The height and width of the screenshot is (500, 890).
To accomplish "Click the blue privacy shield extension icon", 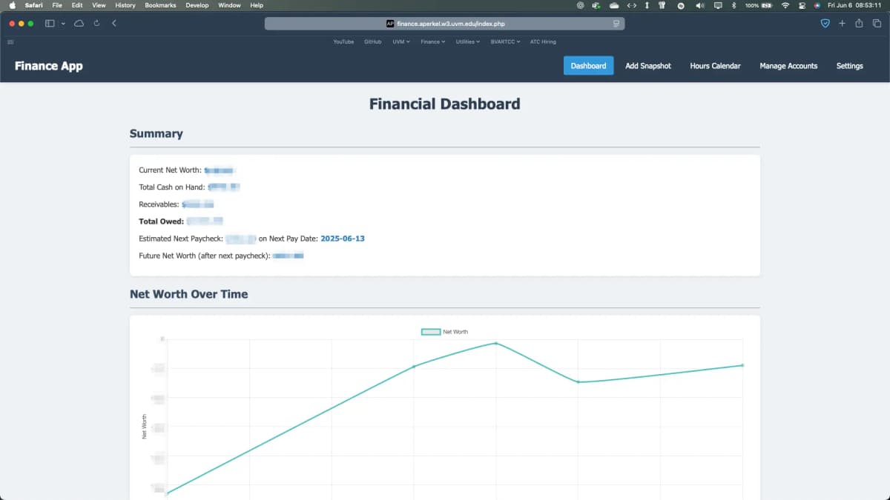I will click(x=825, y=24).
